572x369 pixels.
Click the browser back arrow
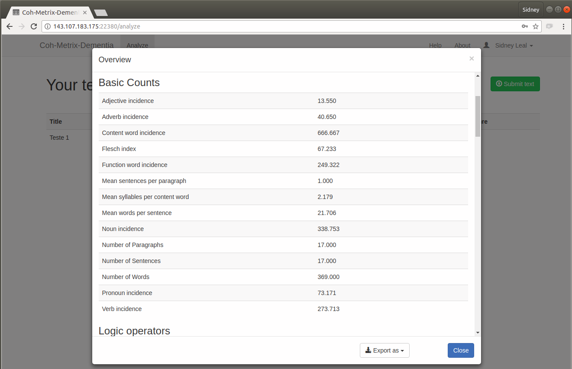click(10, 26)
